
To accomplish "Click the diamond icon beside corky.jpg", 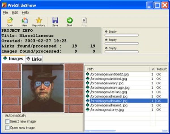I will pyautogui.click(x=88, y=110).
